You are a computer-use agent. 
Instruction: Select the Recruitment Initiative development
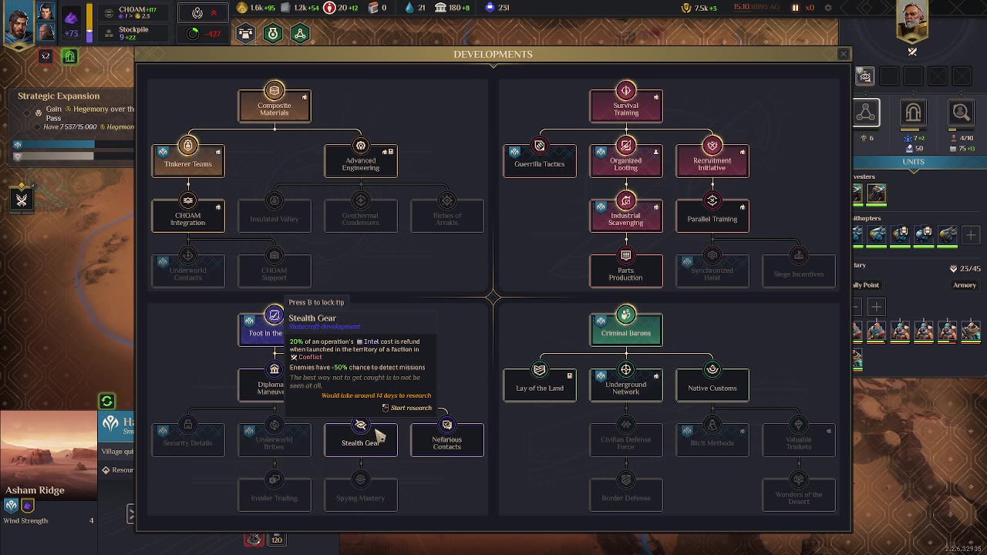click(x=712, y=161)
